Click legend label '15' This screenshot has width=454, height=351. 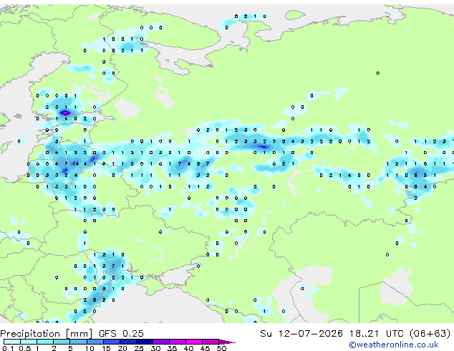[x=106, y=348]
